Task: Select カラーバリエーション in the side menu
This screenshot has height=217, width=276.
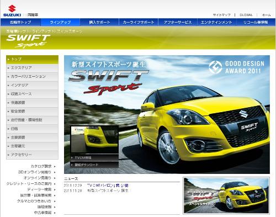Action: (x=32, y=77)
